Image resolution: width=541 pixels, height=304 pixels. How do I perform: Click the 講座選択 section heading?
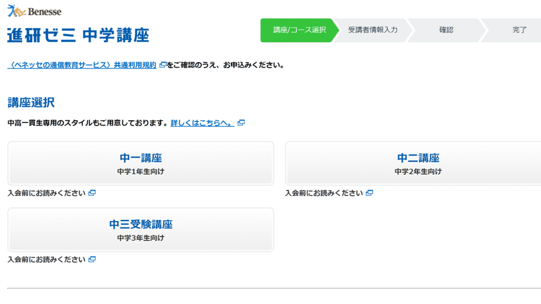(31, 102)
